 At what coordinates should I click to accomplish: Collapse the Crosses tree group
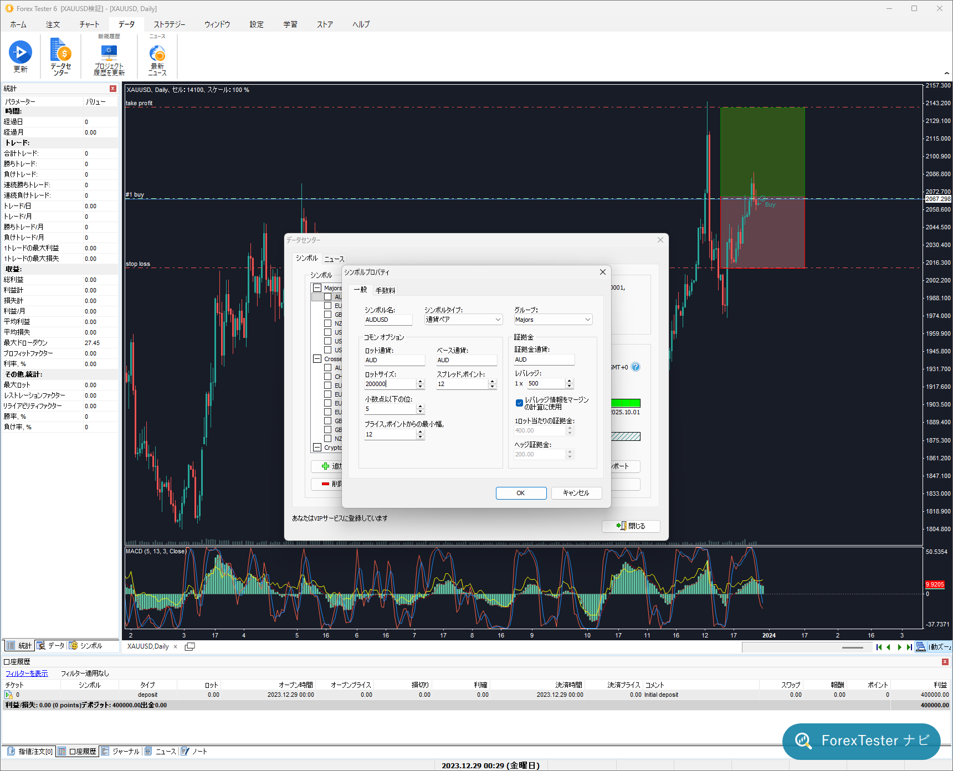pos(317,359)
